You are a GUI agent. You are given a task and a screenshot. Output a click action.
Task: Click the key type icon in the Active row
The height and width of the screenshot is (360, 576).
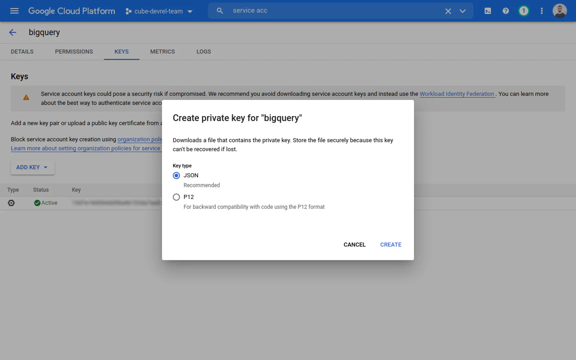coord(12,203)
